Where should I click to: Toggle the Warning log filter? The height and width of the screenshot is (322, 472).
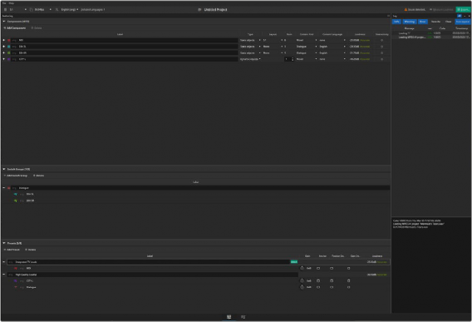(410, 22)
